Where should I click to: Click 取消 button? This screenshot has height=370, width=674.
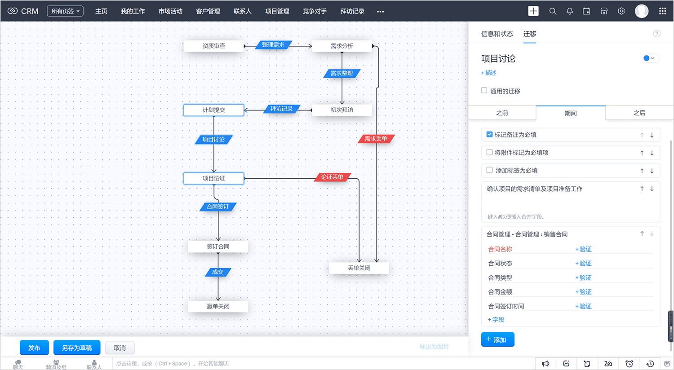click(x=120, y=348)
